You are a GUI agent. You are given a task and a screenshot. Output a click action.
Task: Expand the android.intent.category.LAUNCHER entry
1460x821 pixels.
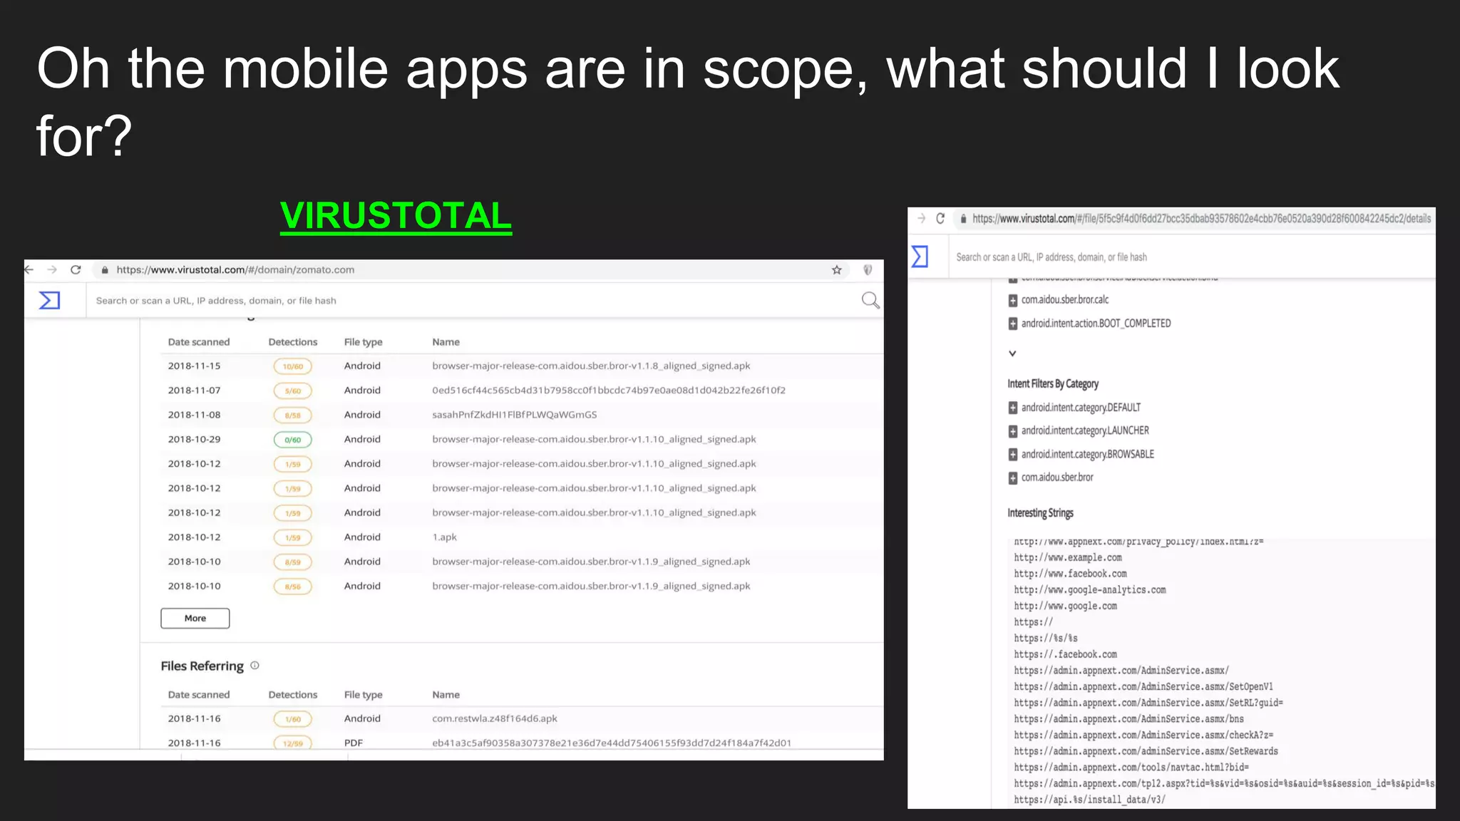[1012, 431]
